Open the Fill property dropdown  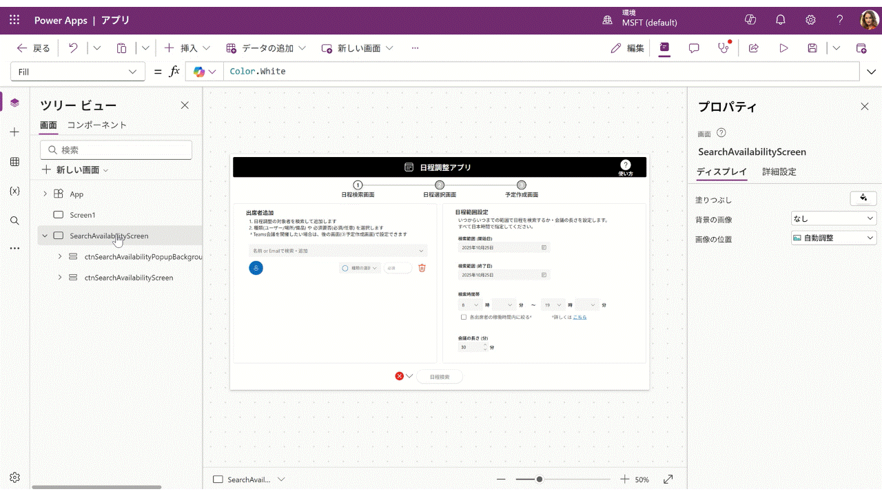(x=78, y=72)
